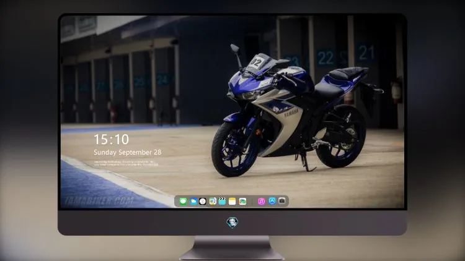The image size is (465, 261).
Task: Select the Sunday September 28 date text
Action: [x=128, y=152]
